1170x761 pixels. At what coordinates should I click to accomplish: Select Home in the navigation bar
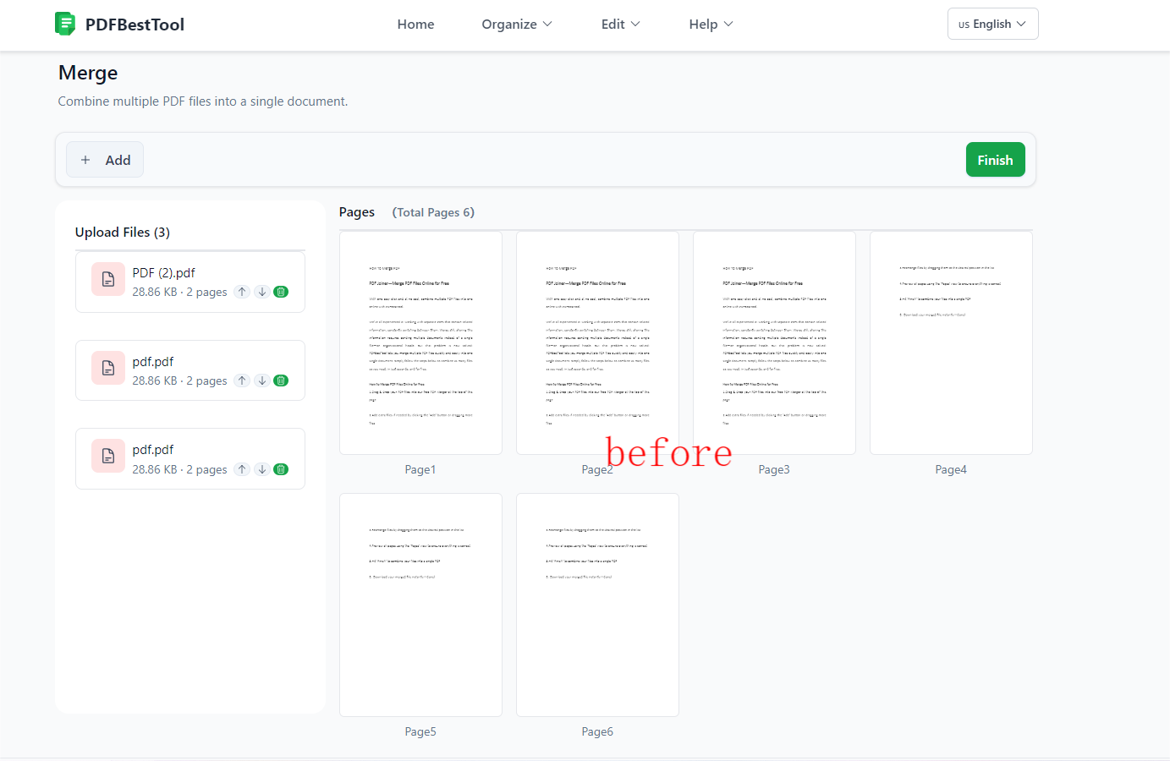(x=415, y=24)
